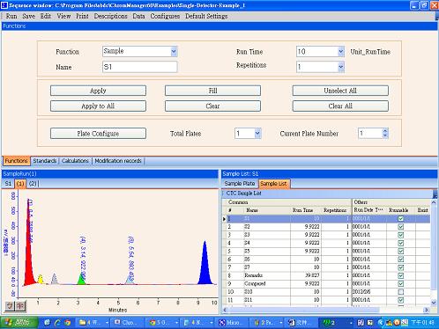Toggle Runnable checkbox for sample S6
The height and width of the screenshot is (329, 439).
tap(400, 260)
